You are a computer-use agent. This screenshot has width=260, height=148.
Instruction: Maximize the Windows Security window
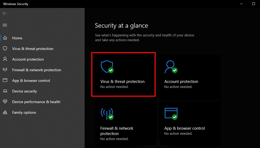[x=254, y=4]
